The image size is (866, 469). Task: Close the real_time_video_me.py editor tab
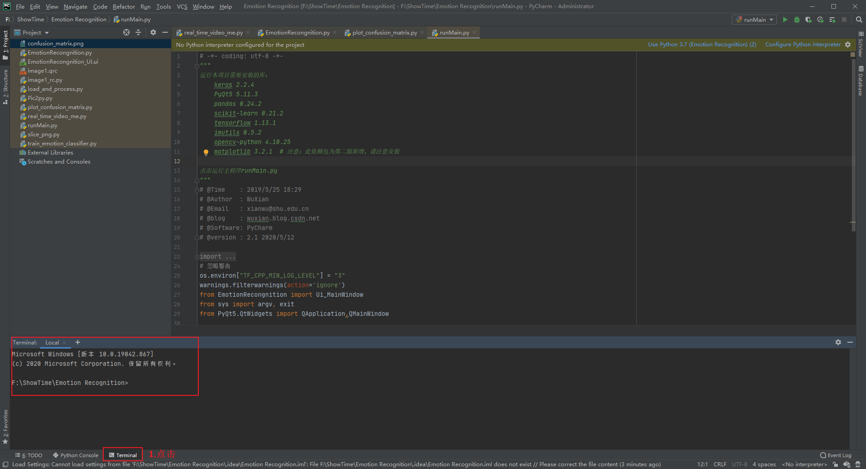point(248,32)
